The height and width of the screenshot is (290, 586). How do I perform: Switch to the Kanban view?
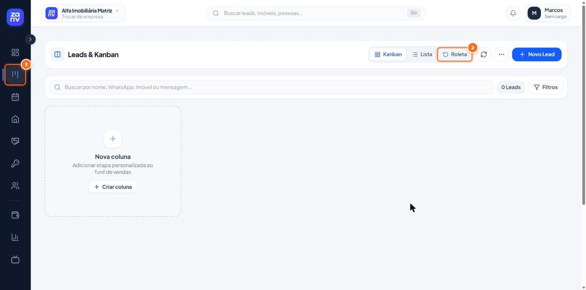point(388,54)
